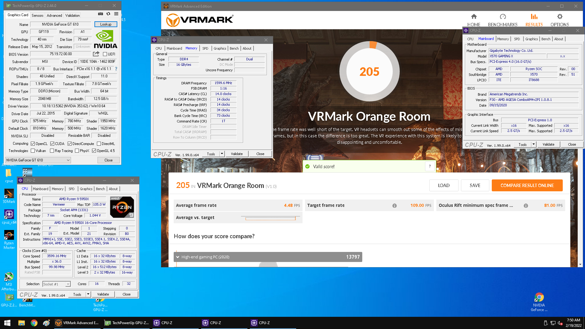The image size is (585, 329).
Task: Click the BIOS Version field F30 AMD AGESA
Action: click(534, 100)
